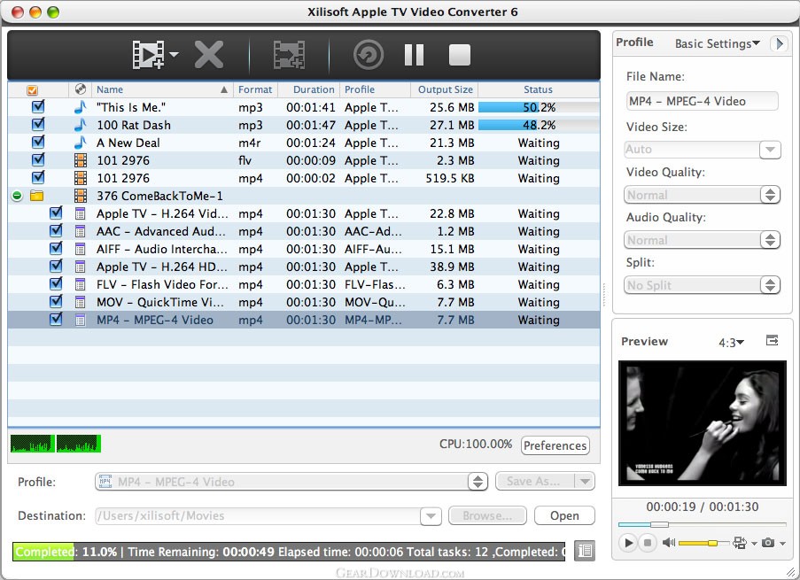Click the Browse button
This screenshot has width=800, height=580.
coord(487,515)
